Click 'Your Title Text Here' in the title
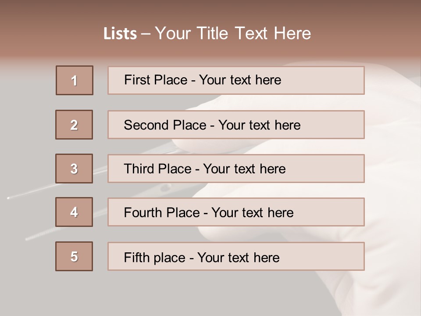Screen dimensions: 421x316 click(232, 33)
